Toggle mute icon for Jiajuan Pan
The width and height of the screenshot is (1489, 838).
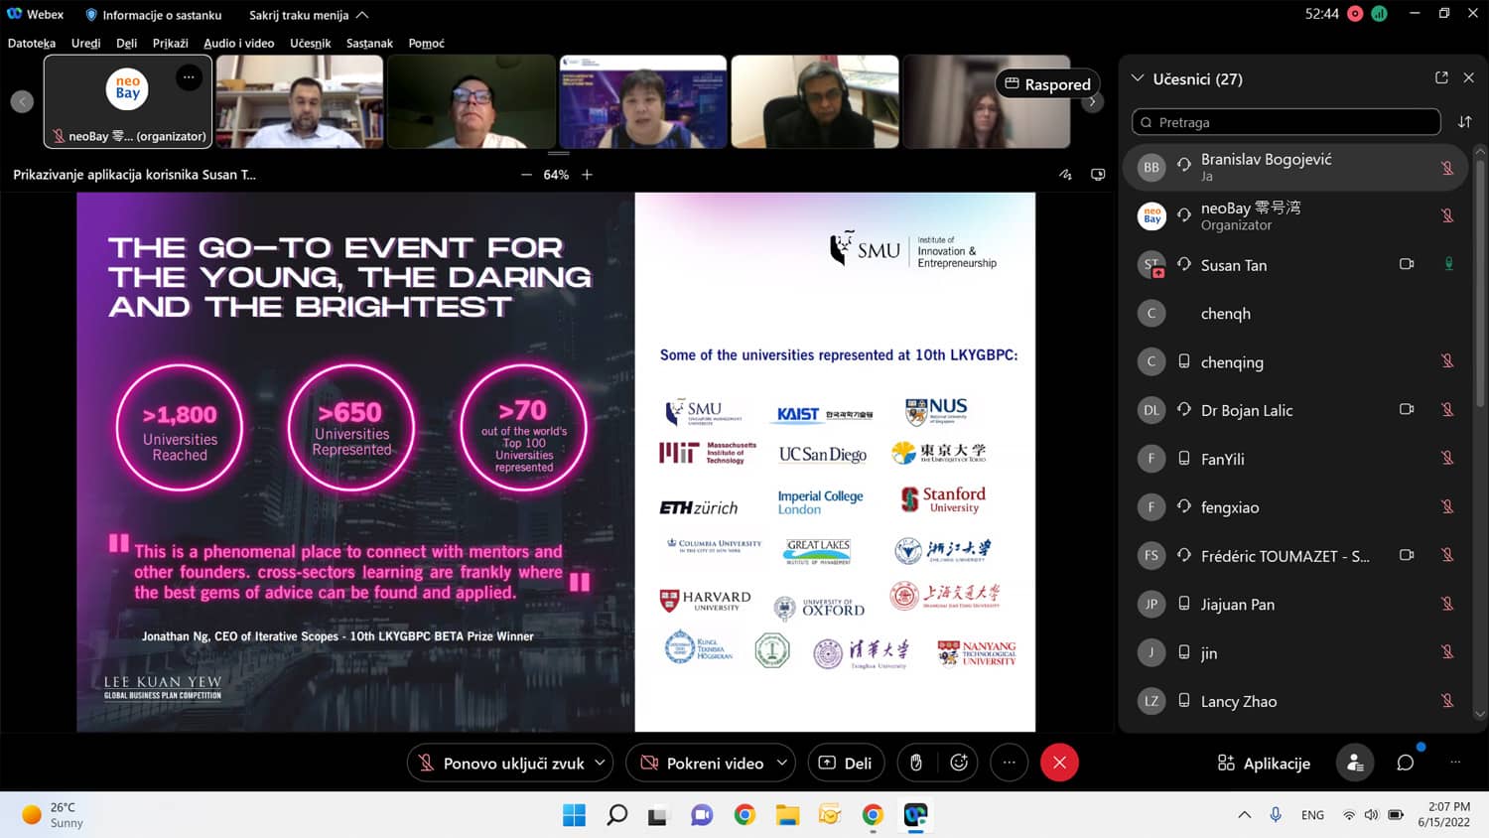coord(1447,604)
